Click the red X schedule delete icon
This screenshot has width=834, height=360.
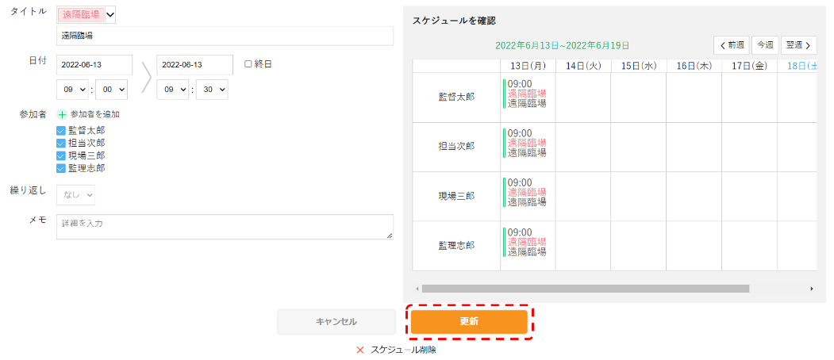tap(360, 350)
